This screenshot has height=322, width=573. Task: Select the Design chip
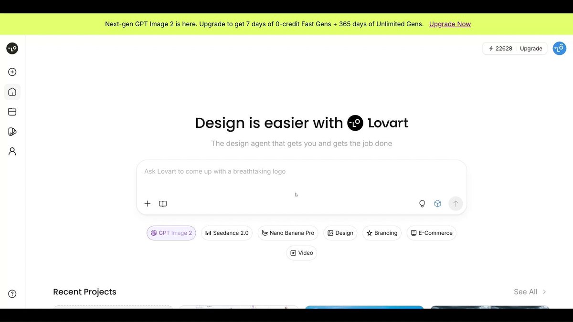click(340, 233)
